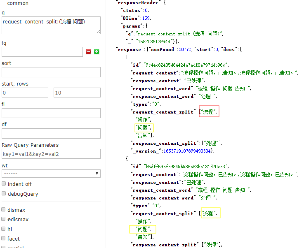The height and width of the screenshot is (248, 304).
Task: Click the Raw Query Parameters field
Action: (x=51, y=154)
